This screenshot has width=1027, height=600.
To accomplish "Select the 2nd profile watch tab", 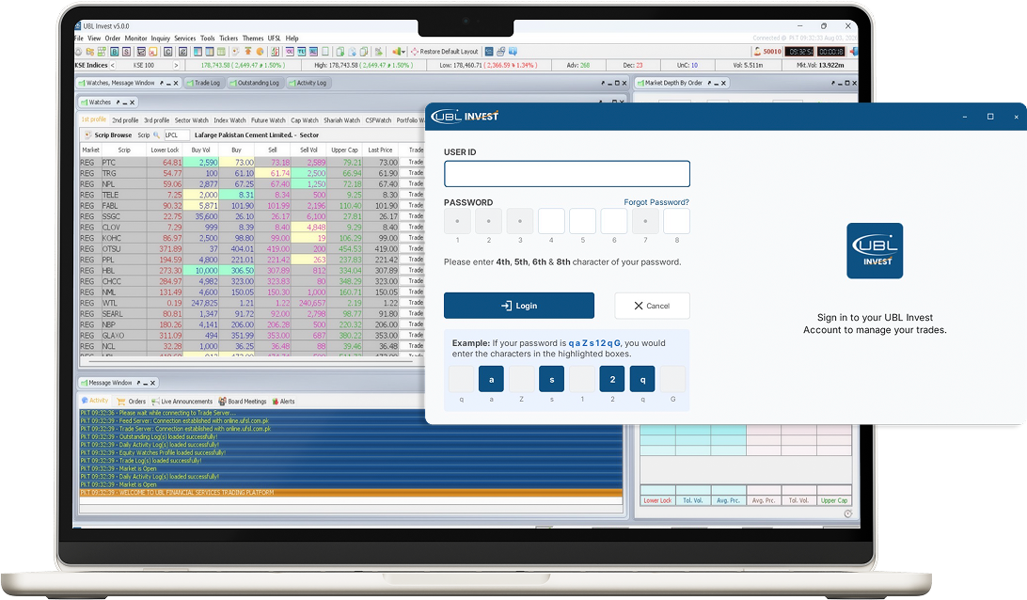I will [125, 120].
